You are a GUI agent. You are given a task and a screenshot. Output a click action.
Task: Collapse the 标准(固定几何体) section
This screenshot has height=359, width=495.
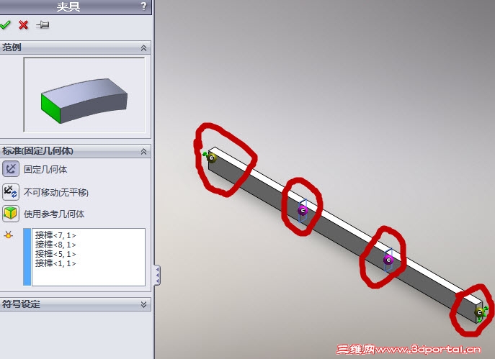click(143, 152)
